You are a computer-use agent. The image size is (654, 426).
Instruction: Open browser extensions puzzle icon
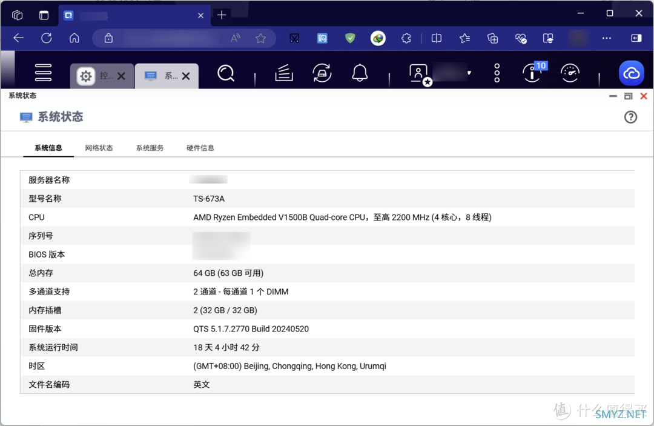coord(406,38)
